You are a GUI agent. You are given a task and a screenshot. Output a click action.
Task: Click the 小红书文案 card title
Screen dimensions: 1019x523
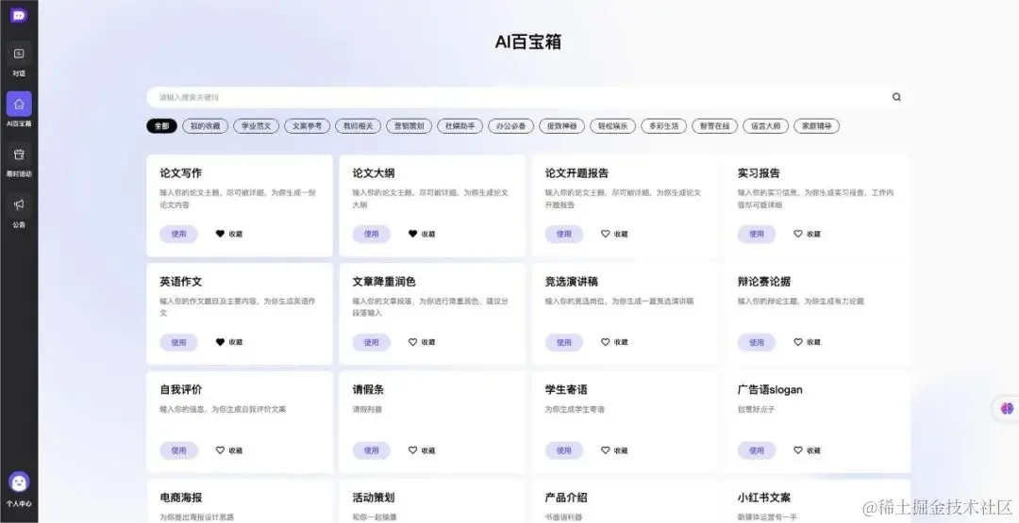point(764,498)
